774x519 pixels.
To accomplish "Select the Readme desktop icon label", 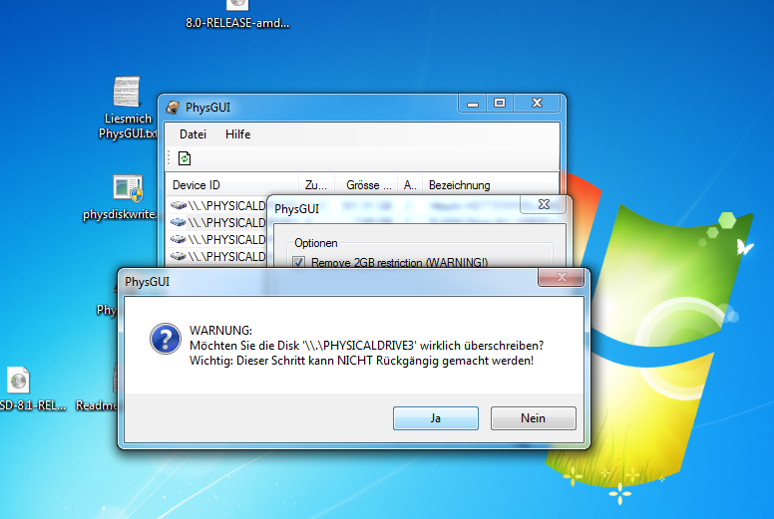I will click(x=97, y=405).
